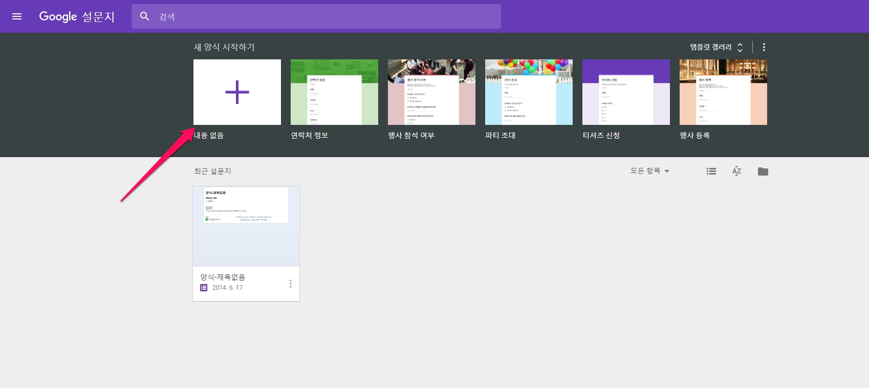Screen dimensions: 869x388
Task: Open the 양식-제목없음 form preview
Action: tap(246, 226)
